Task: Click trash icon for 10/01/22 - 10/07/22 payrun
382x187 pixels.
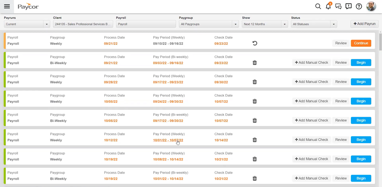Action: [x=255, y=140]
